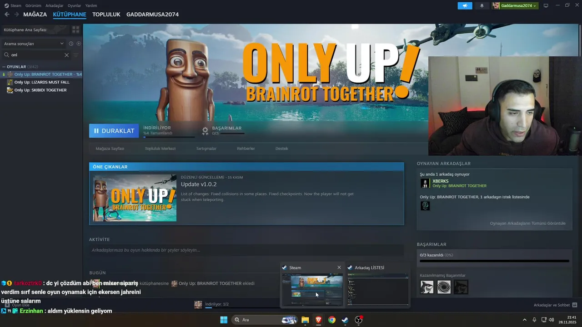The width and height of the screenshot is (582, 327).
Task: Open the Görünüm menu
Action: tap(33, 5)
